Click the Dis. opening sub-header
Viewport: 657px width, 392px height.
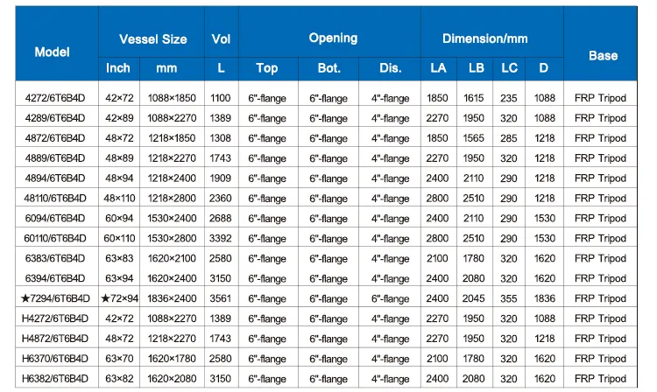(x=390, y=68)
